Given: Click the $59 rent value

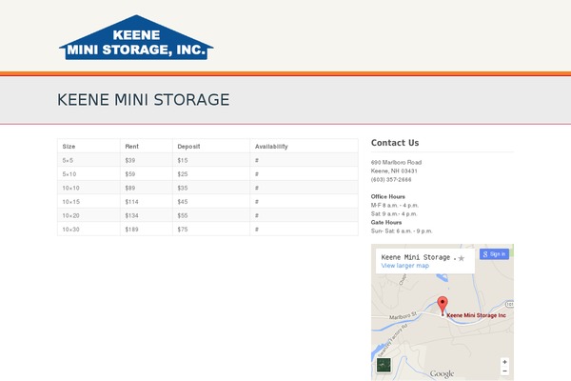Looking at the screenshot, I should tap(130, 174).
